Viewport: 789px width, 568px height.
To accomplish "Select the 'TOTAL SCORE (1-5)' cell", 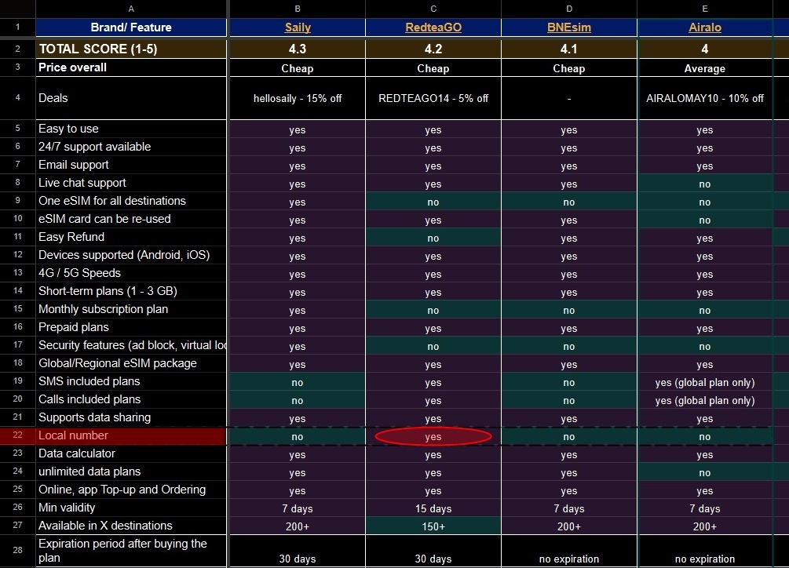I will (x=130, y=49).
